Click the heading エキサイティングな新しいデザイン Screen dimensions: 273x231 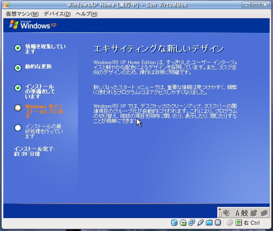tap(159, 49)
